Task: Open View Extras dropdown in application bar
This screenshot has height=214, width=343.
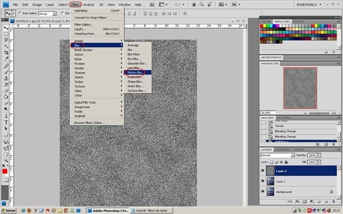Action: [x=163, y=5]
